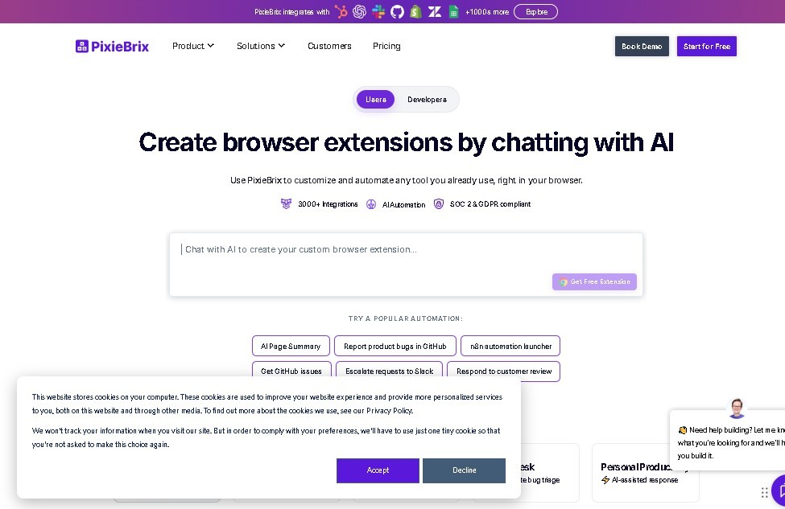
Task: Expand the Product dropdown menu
Action: tap(193, 46)
